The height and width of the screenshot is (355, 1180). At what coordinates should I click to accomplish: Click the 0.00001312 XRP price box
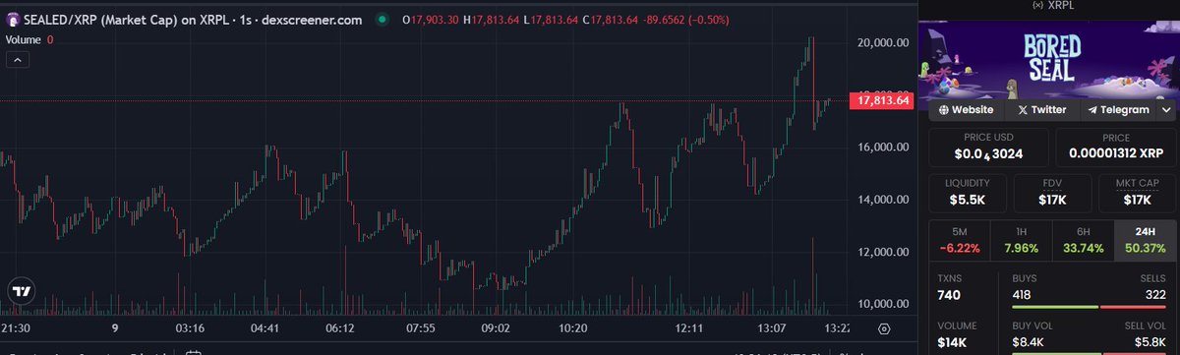click(x=1115, y=148)
